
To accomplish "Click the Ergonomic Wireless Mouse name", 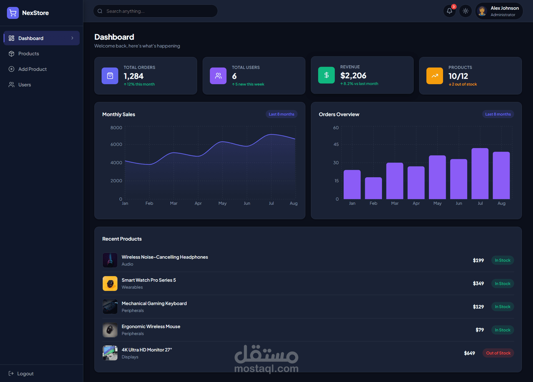I will [x=151, y=326].
